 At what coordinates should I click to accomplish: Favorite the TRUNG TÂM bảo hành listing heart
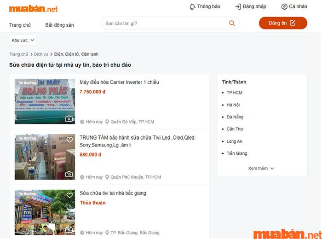coord(69,140)
